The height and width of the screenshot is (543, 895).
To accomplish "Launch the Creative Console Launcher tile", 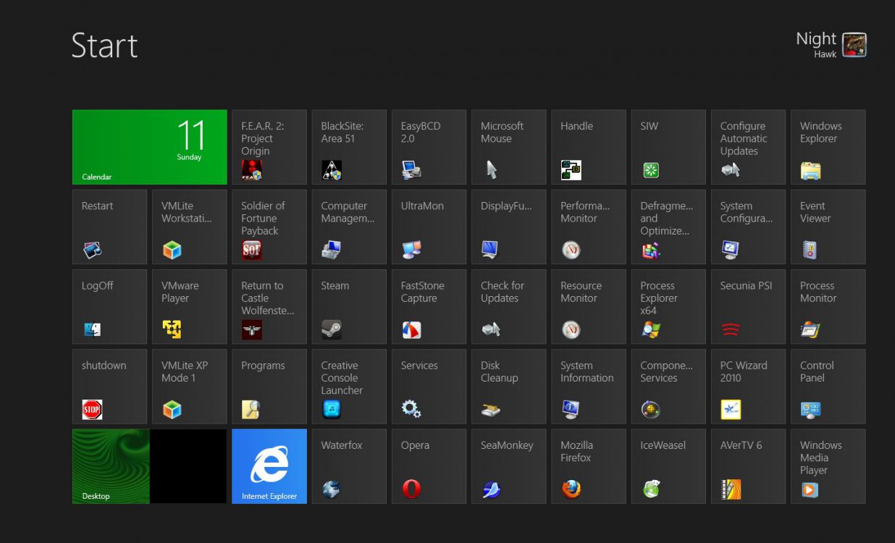I will [x=349, y=387].
